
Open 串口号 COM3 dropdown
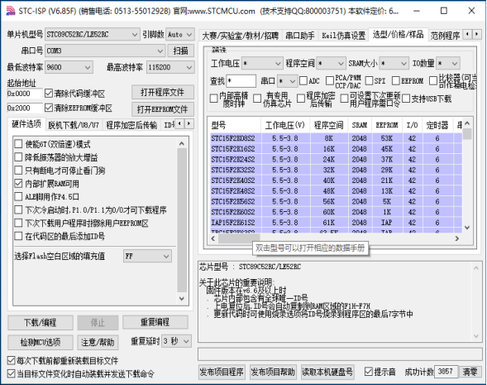click(x=105, y=51)
